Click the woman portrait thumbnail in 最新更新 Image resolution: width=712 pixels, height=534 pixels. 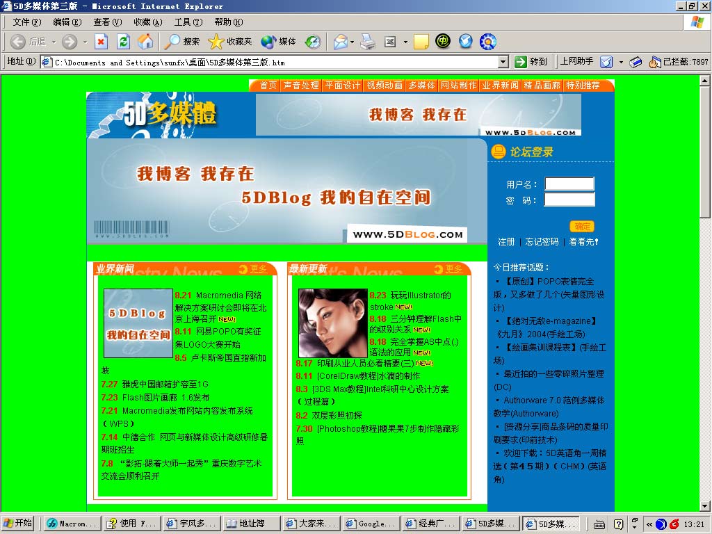333,323
